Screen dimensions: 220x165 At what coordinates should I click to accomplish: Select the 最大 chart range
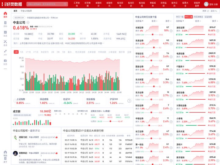point(70,52)
